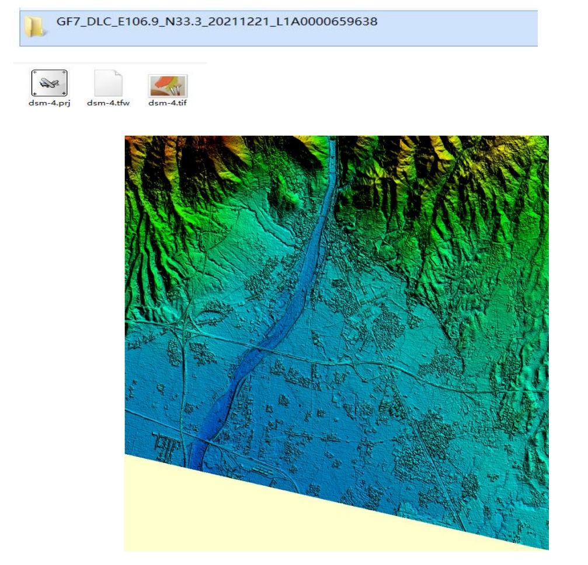This screenshot has height=565, width=588.
Task: Click the dsm-4.prj file icon
Action: point(49,85)
